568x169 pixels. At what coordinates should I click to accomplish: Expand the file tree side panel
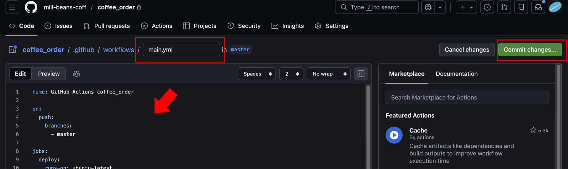13,50
